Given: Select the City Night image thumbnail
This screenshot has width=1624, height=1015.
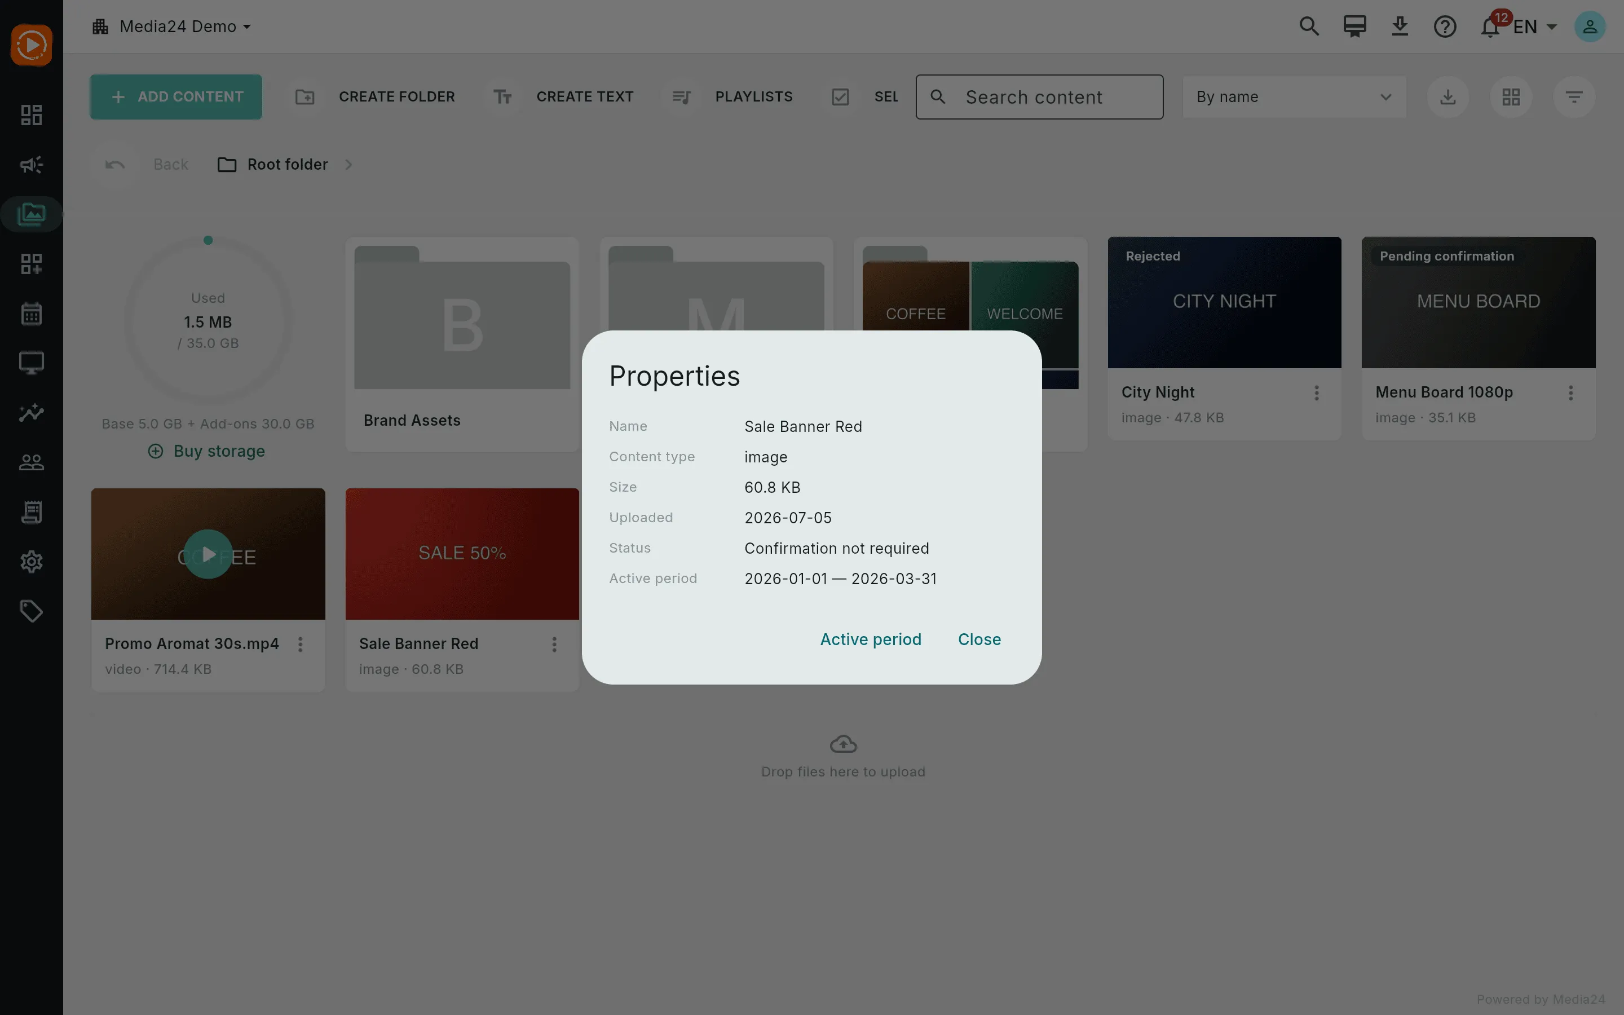Looking at the screenshot, I should point(1224,302).
